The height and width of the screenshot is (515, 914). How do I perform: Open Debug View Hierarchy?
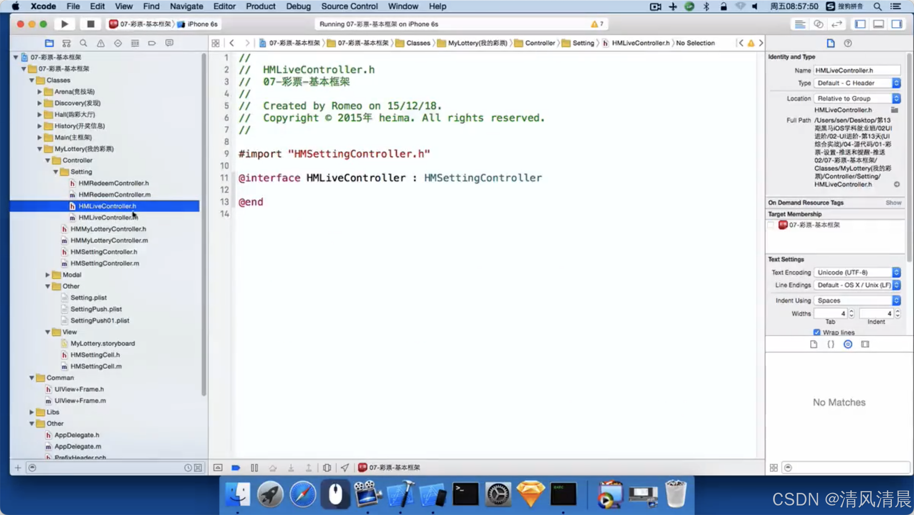click(327, 467)
